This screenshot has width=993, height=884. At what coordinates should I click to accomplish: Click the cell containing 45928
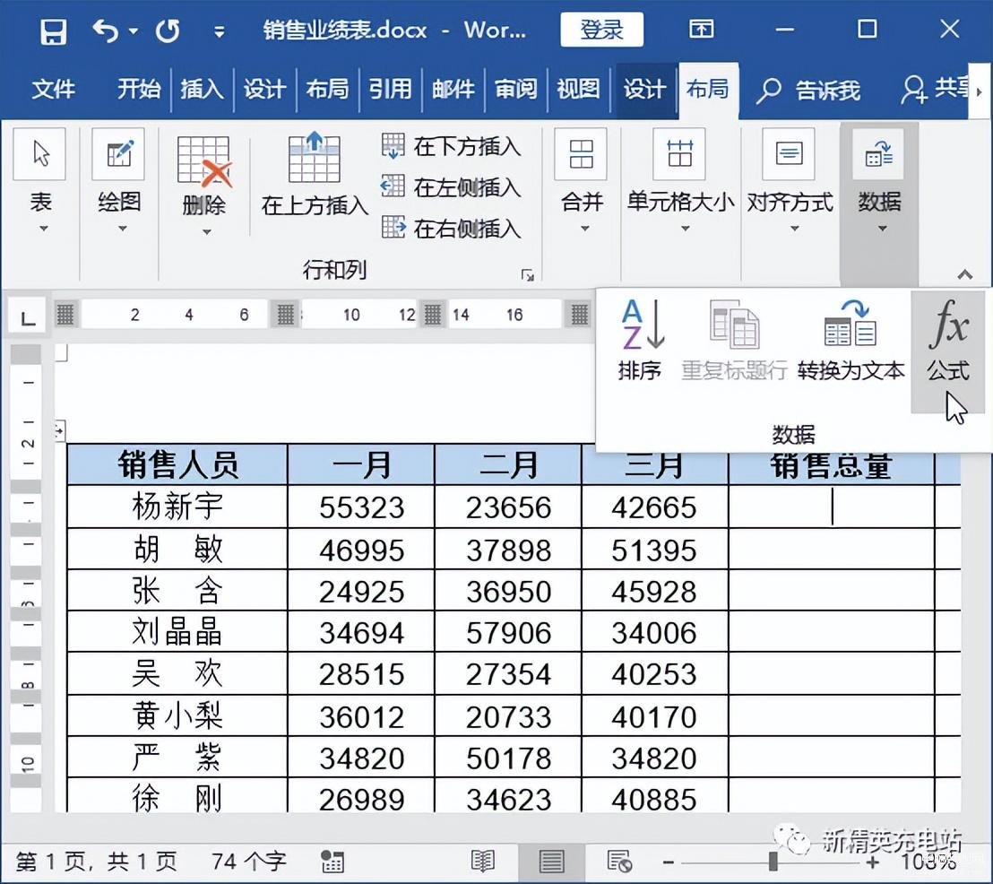tap(654, 591)
